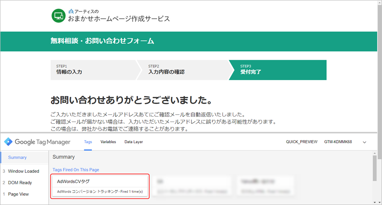Open the AdWordsCVタグ tag card

100,186
